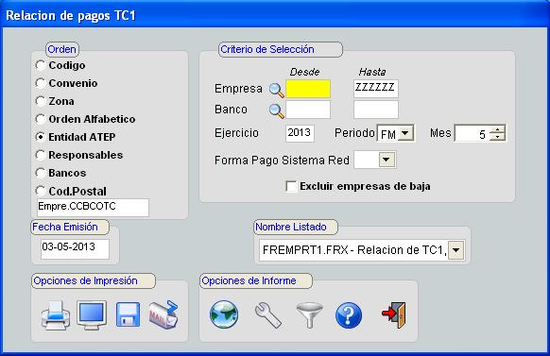Open the Nombre Listado dropdown arrow
550x356 pixels.
coord(455,250)
